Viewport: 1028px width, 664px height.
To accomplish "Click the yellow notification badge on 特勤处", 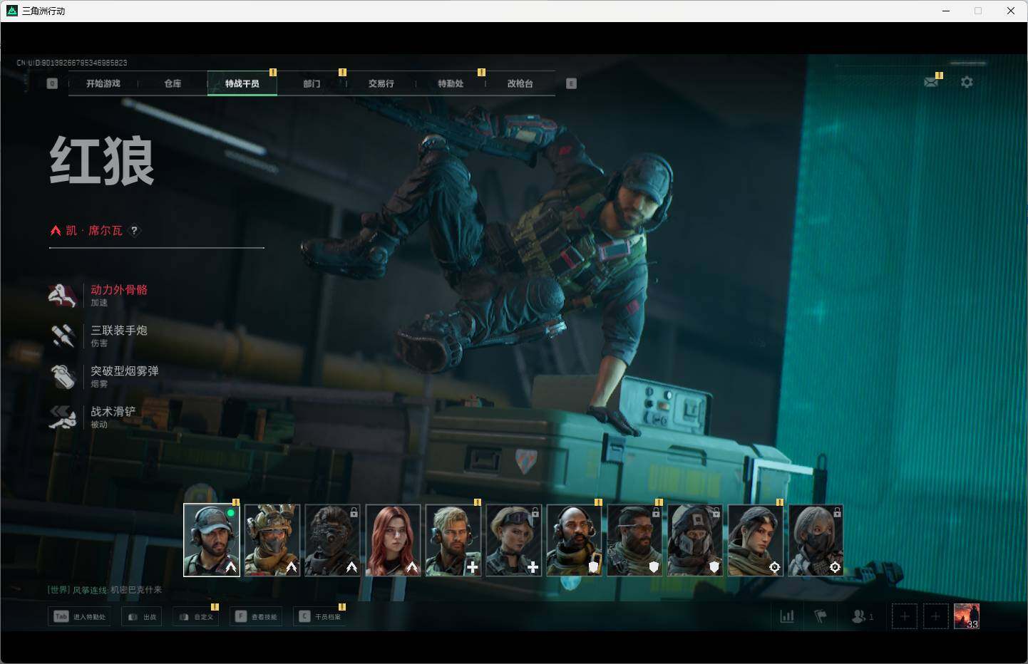I will click(481, 72).
